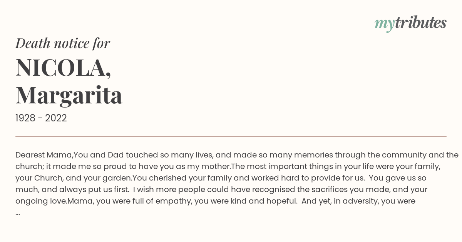Click the line starting "ongoing love.Mama"
This screenshot has width=462, height=242.
(215, 201)
